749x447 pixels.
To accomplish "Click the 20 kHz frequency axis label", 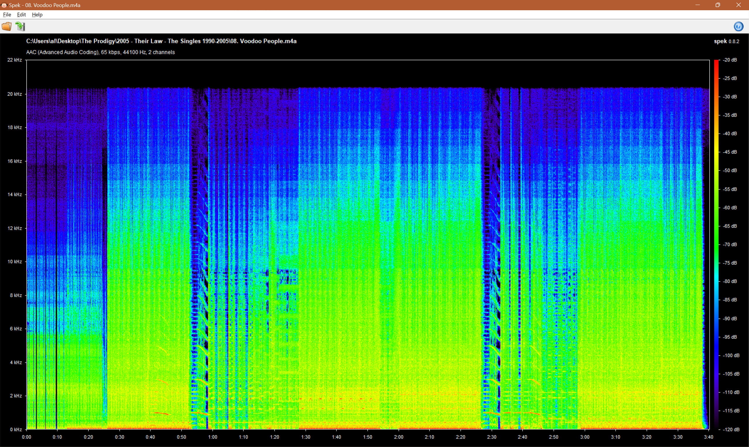I will coord(14,94).
